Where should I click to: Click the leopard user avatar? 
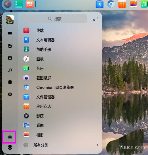coord(10,20)
